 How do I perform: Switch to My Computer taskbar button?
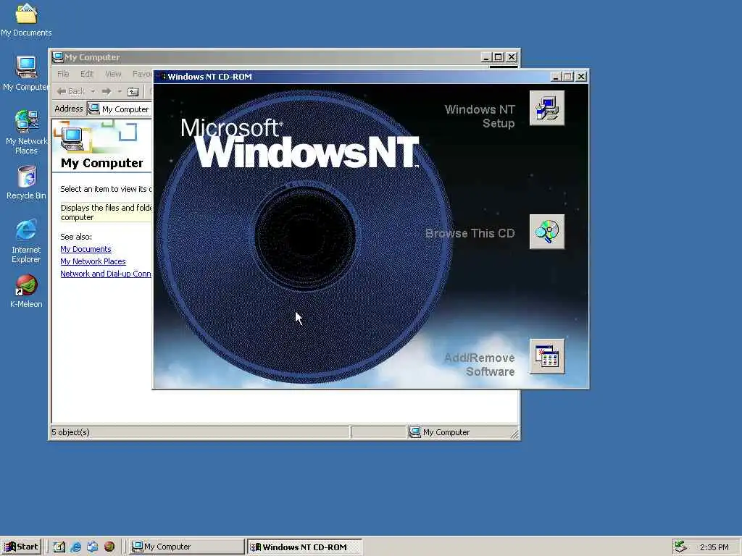pyautogui.click(x=187, y=547)
